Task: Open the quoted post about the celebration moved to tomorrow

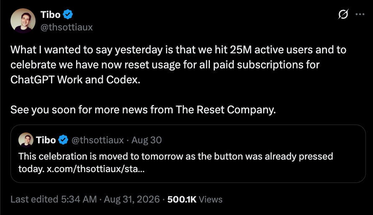Action: (x=188, y=154)
